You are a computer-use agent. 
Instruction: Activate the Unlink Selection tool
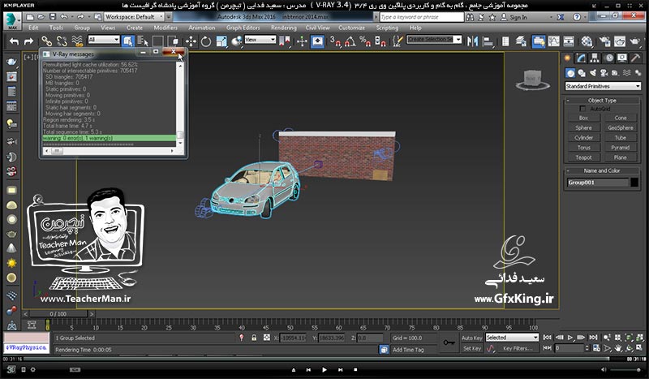(x=62, y=41)
